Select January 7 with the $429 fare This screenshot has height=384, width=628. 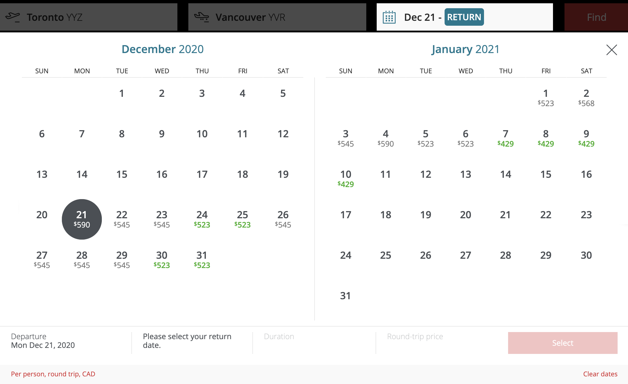[506, 138]
